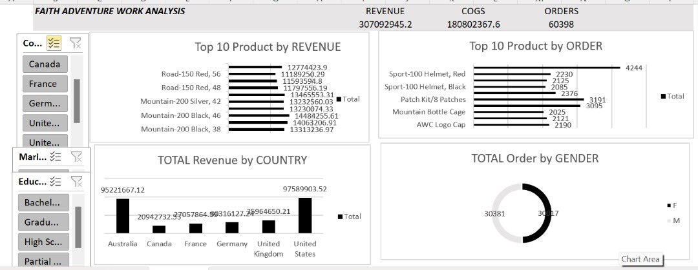Select the France slicer item
The width and height of the screenshot is (698, 270).
tap(45, 84)
